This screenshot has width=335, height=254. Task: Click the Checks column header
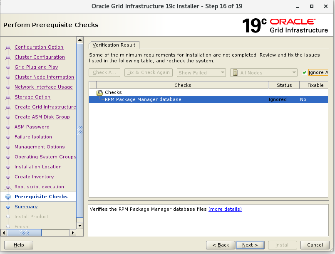182,85
